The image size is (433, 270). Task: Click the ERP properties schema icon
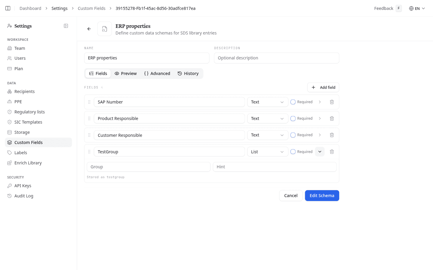pyautogui.click(x=105, y=29)
